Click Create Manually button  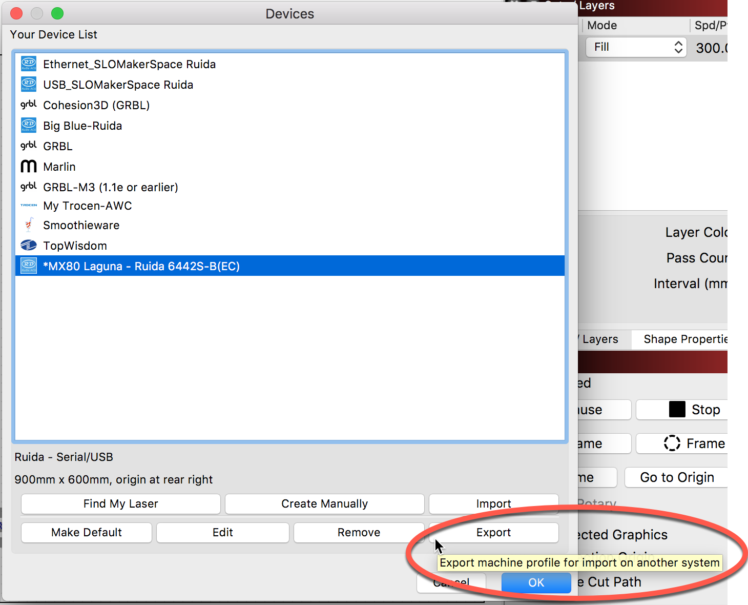coord(324,503)
